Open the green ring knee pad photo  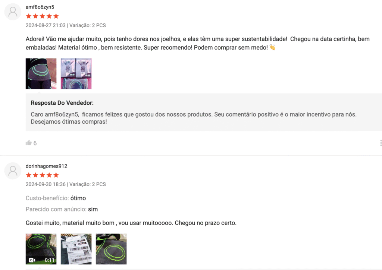point(111,249)
